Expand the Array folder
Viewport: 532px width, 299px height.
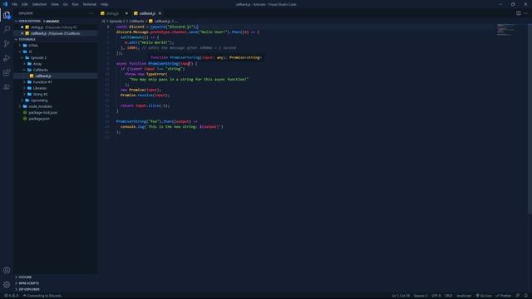[x=56, y=64]
